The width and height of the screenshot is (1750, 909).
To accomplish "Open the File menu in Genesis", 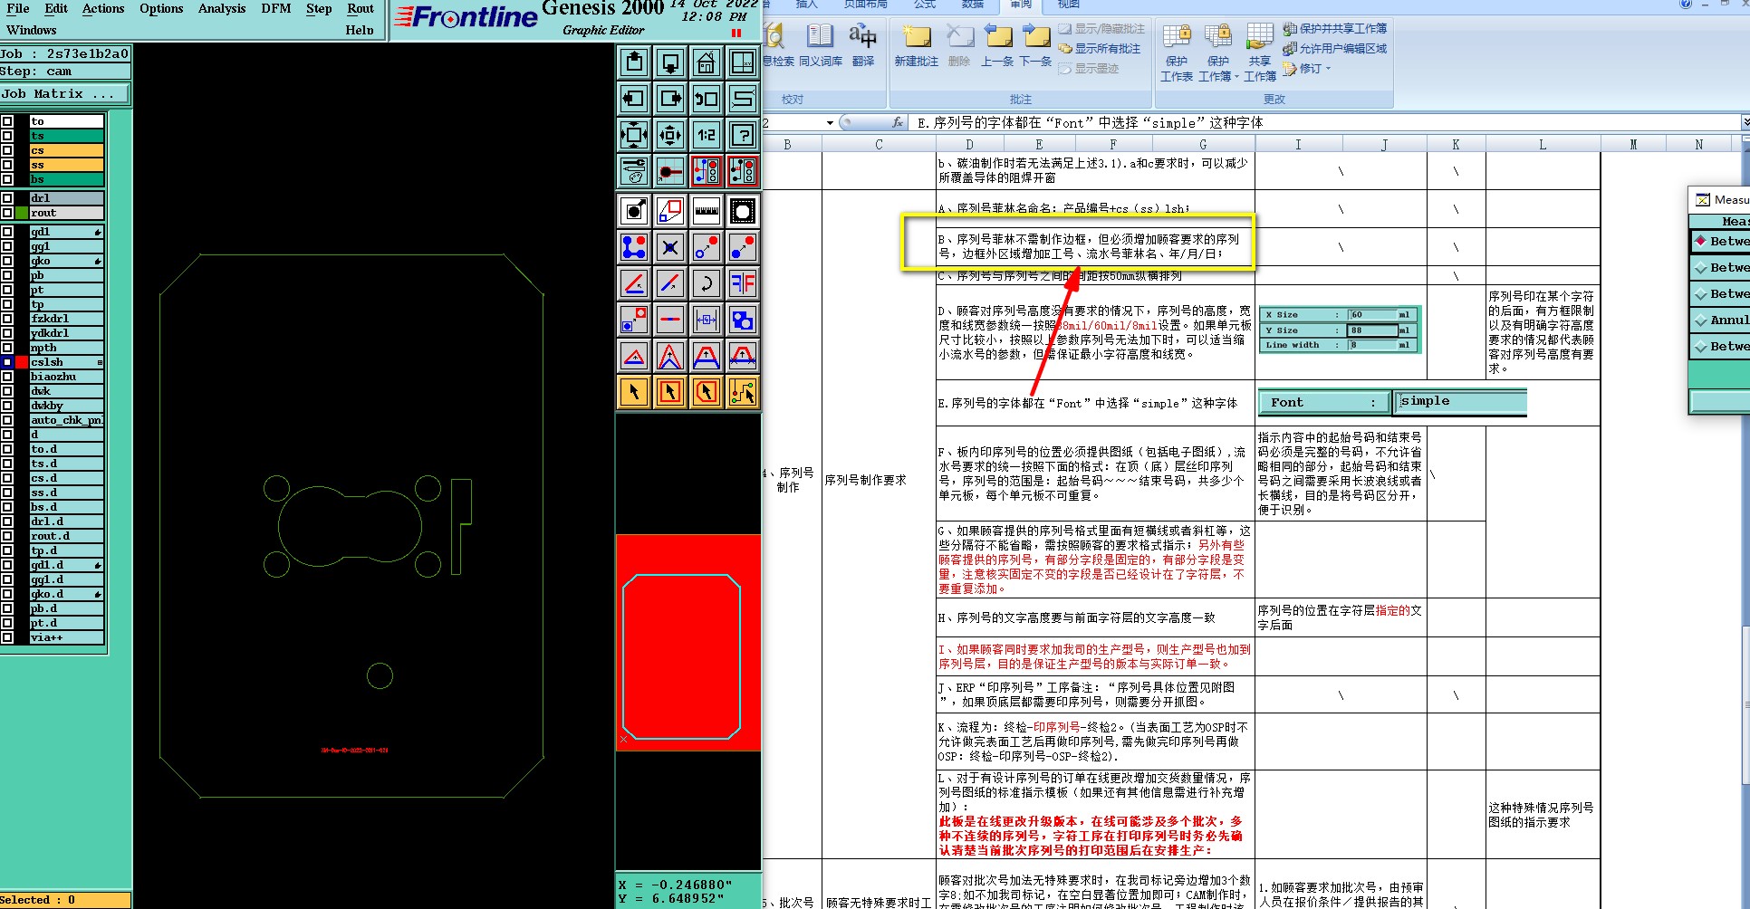I will click(x=17, y=8).
